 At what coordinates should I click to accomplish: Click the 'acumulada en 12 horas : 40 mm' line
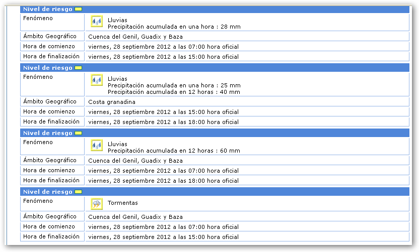click(174, 92)
